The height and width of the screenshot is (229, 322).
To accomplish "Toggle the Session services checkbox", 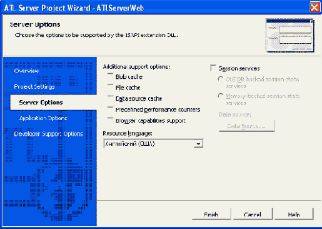I will pos(213,68).
